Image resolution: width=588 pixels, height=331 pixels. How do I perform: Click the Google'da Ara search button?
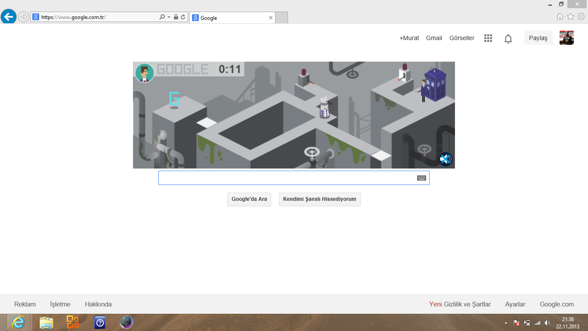coord(249,200)
